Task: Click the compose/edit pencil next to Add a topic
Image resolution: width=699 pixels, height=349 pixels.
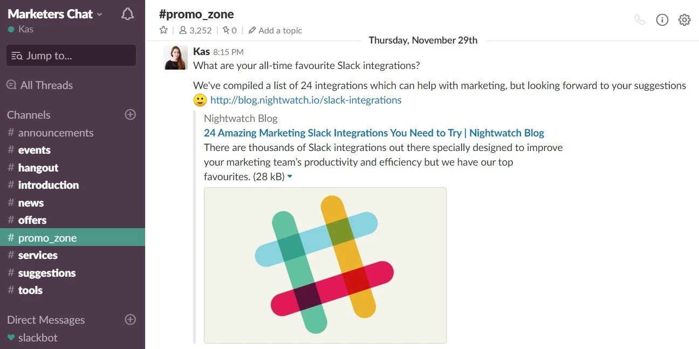Action: pyautogui.click(x=252, y=30)
